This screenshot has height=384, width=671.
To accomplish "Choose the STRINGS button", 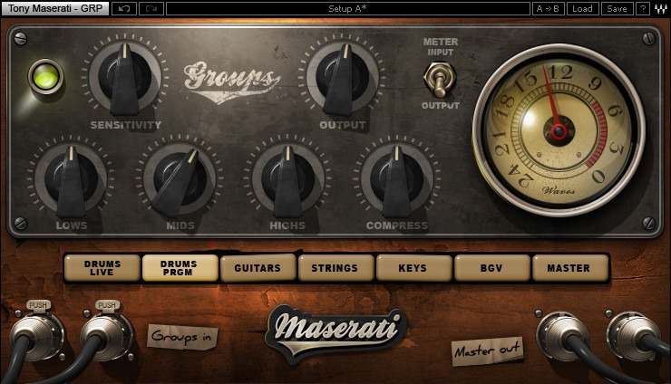I will tap(335, 268).
